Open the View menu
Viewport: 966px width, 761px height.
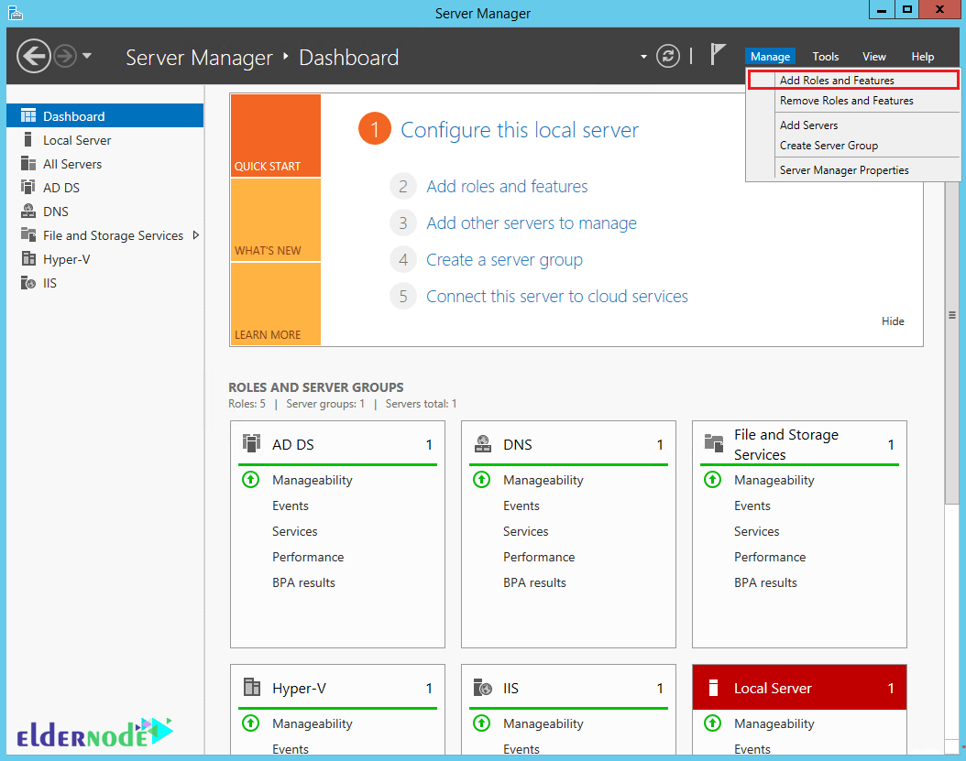tap(873, 57)
